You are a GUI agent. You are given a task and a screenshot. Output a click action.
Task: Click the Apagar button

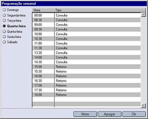(x=110, y=114)
